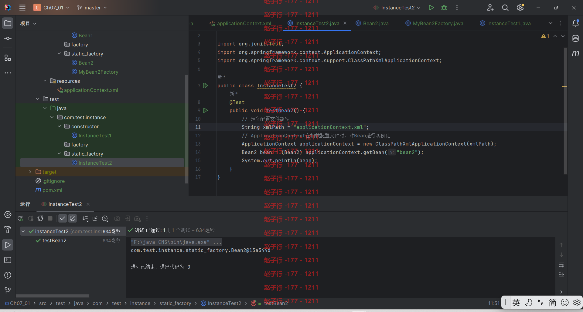Open the Problems tool window
The height and width of the screenshot is (312, 583).
coord(8,275)
